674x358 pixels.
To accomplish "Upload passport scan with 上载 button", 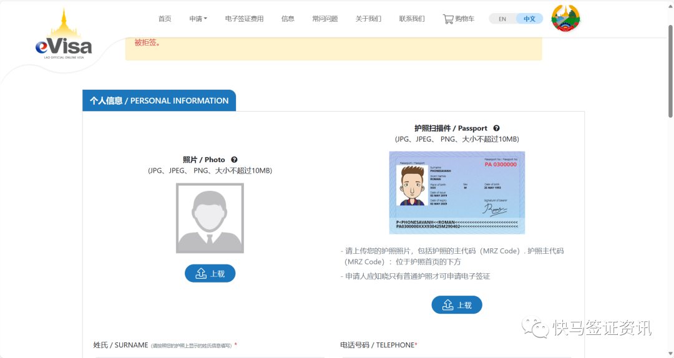I will [457, 305].
